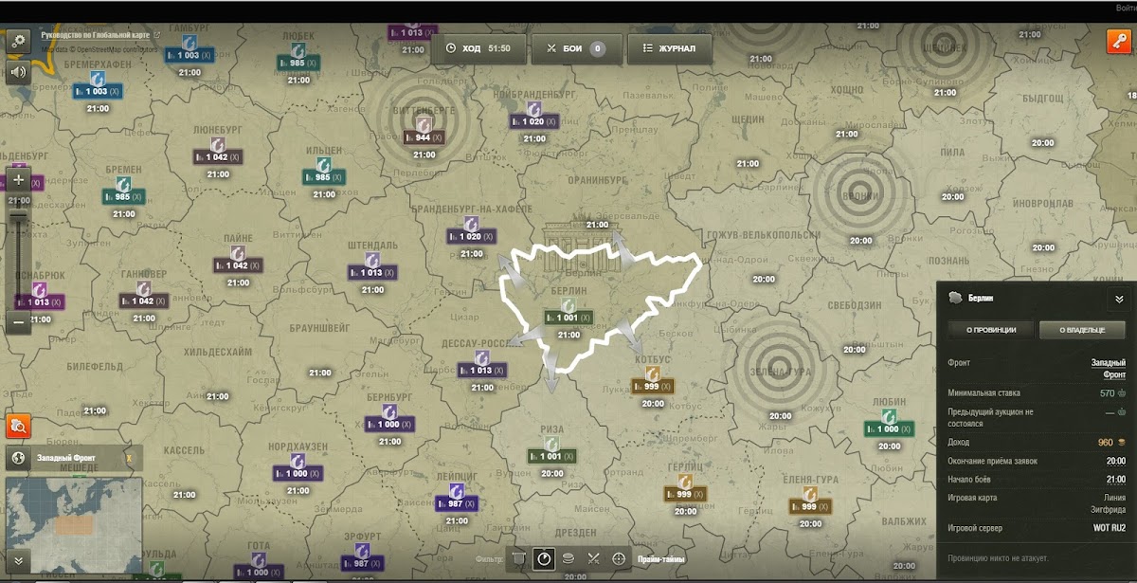Viewport: 1137px width, 583px height.
Task: Click the Щецин province name on map
Action: [748, 119]
